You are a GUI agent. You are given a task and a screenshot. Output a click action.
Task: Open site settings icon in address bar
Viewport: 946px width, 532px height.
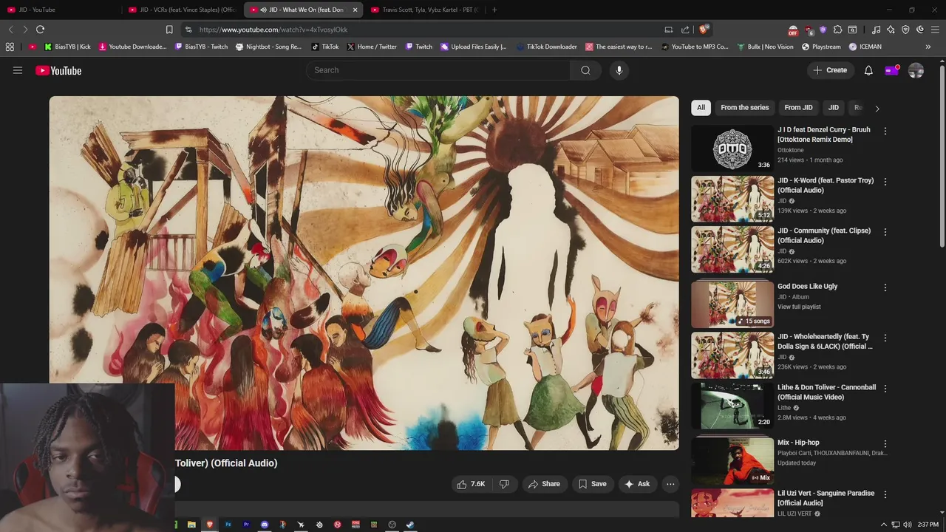click(188, 30)
